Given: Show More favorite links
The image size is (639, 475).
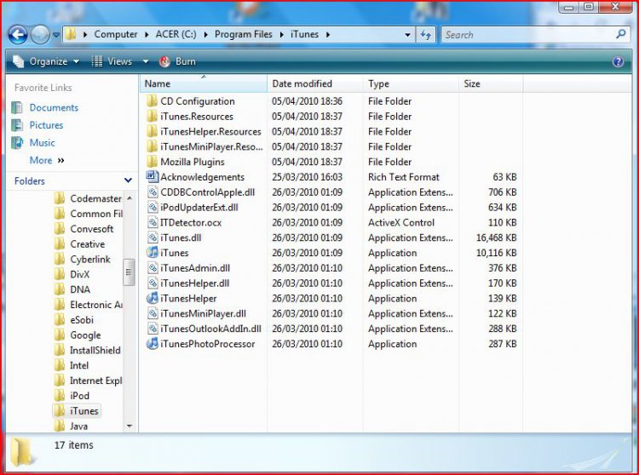Looking at the screenshot, I should (x=47, y=160).
